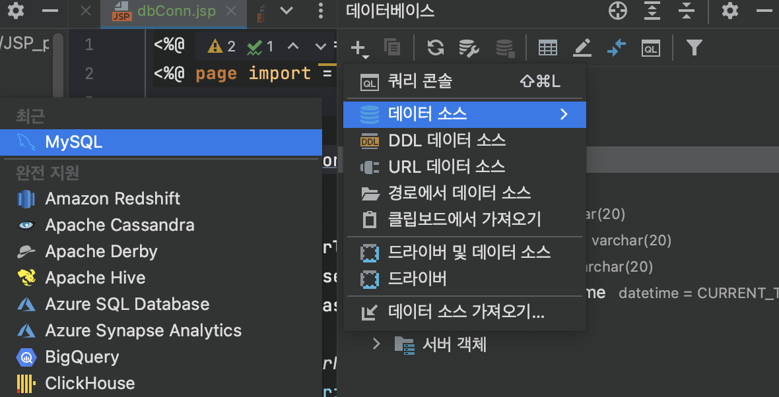The height and width of the screenshot is (397, 779).
Task: Choose Apache Derby data source
Action: pyautogui.click(x=161, y=252)
